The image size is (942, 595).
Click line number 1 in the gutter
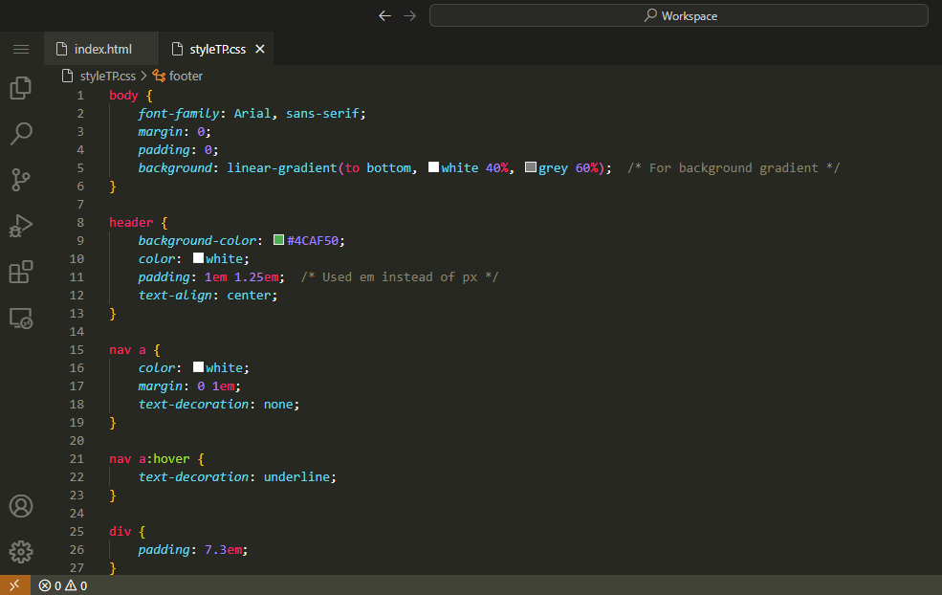pyautogui.click(x=80, y=95)
